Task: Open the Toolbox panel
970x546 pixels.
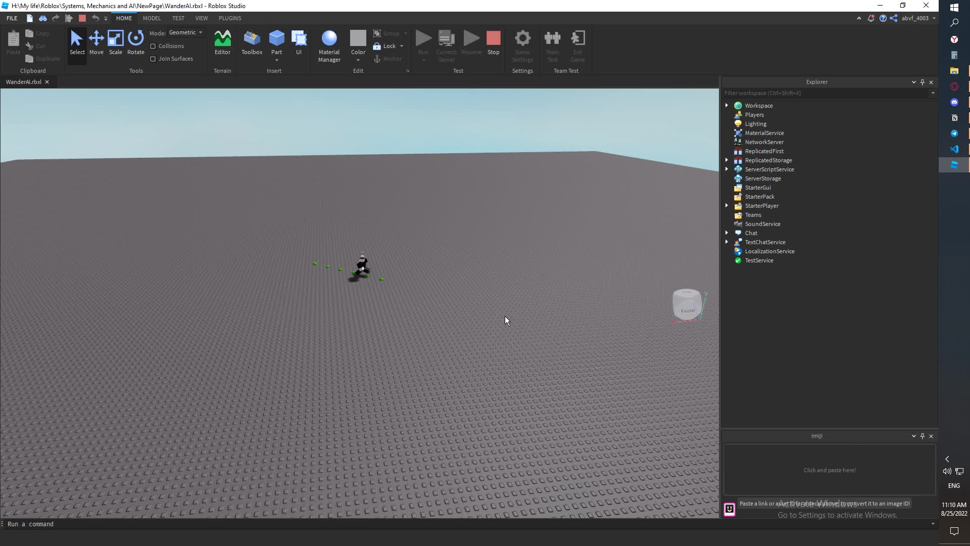Action: pos(252,43)
